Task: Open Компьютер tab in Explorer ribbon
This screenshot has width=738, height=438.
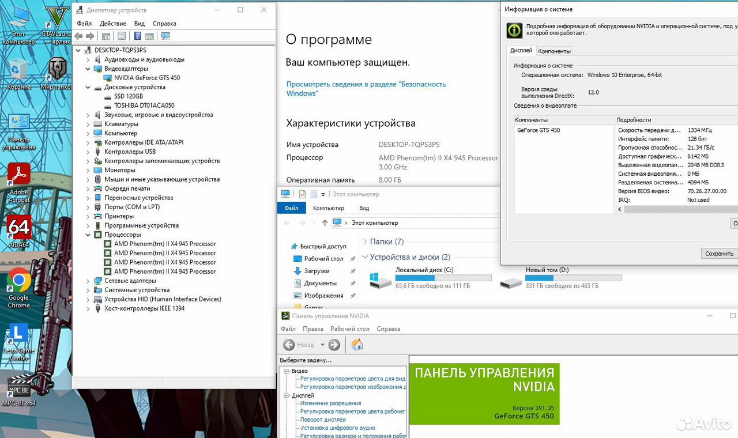Action: coord(329,208)
